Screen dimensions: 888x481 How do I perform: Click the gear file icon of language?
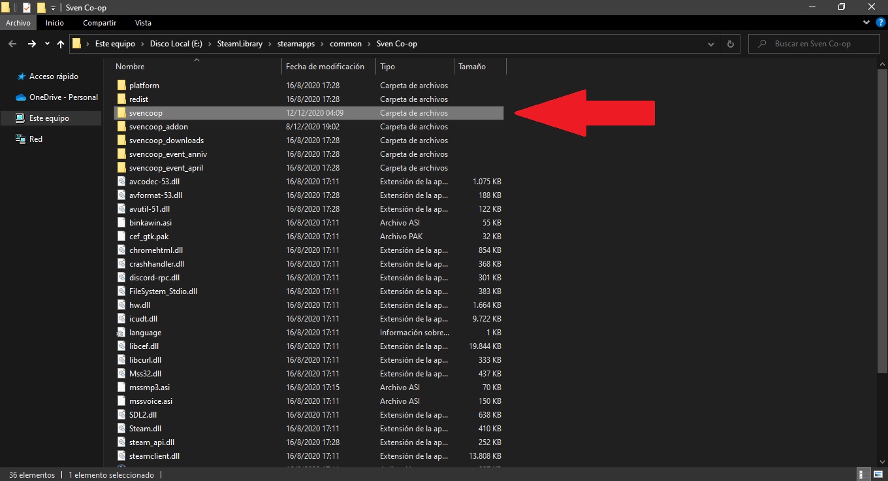(121, 333)
